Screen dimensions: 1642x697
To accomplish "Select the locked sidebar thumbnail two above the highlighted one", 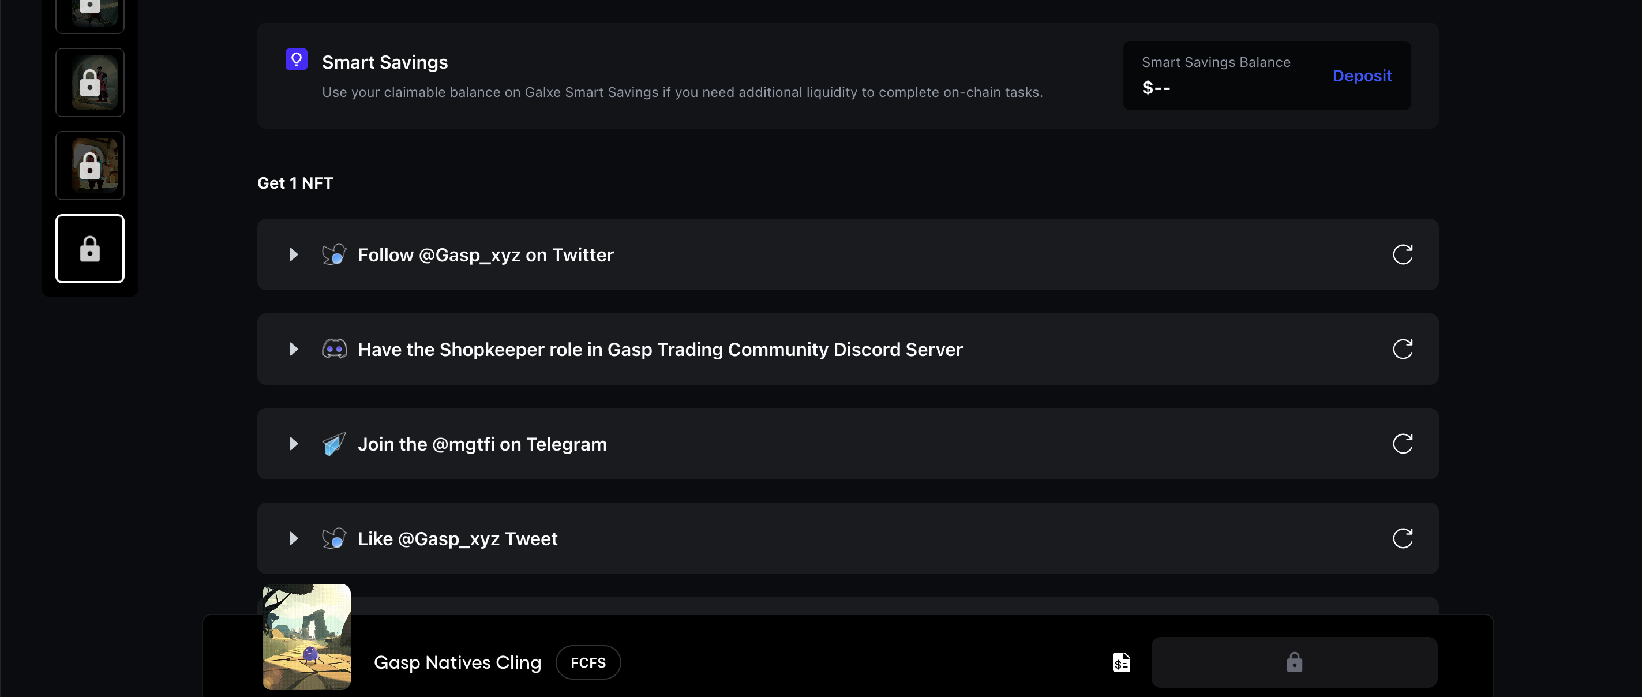I will (90, 83).
